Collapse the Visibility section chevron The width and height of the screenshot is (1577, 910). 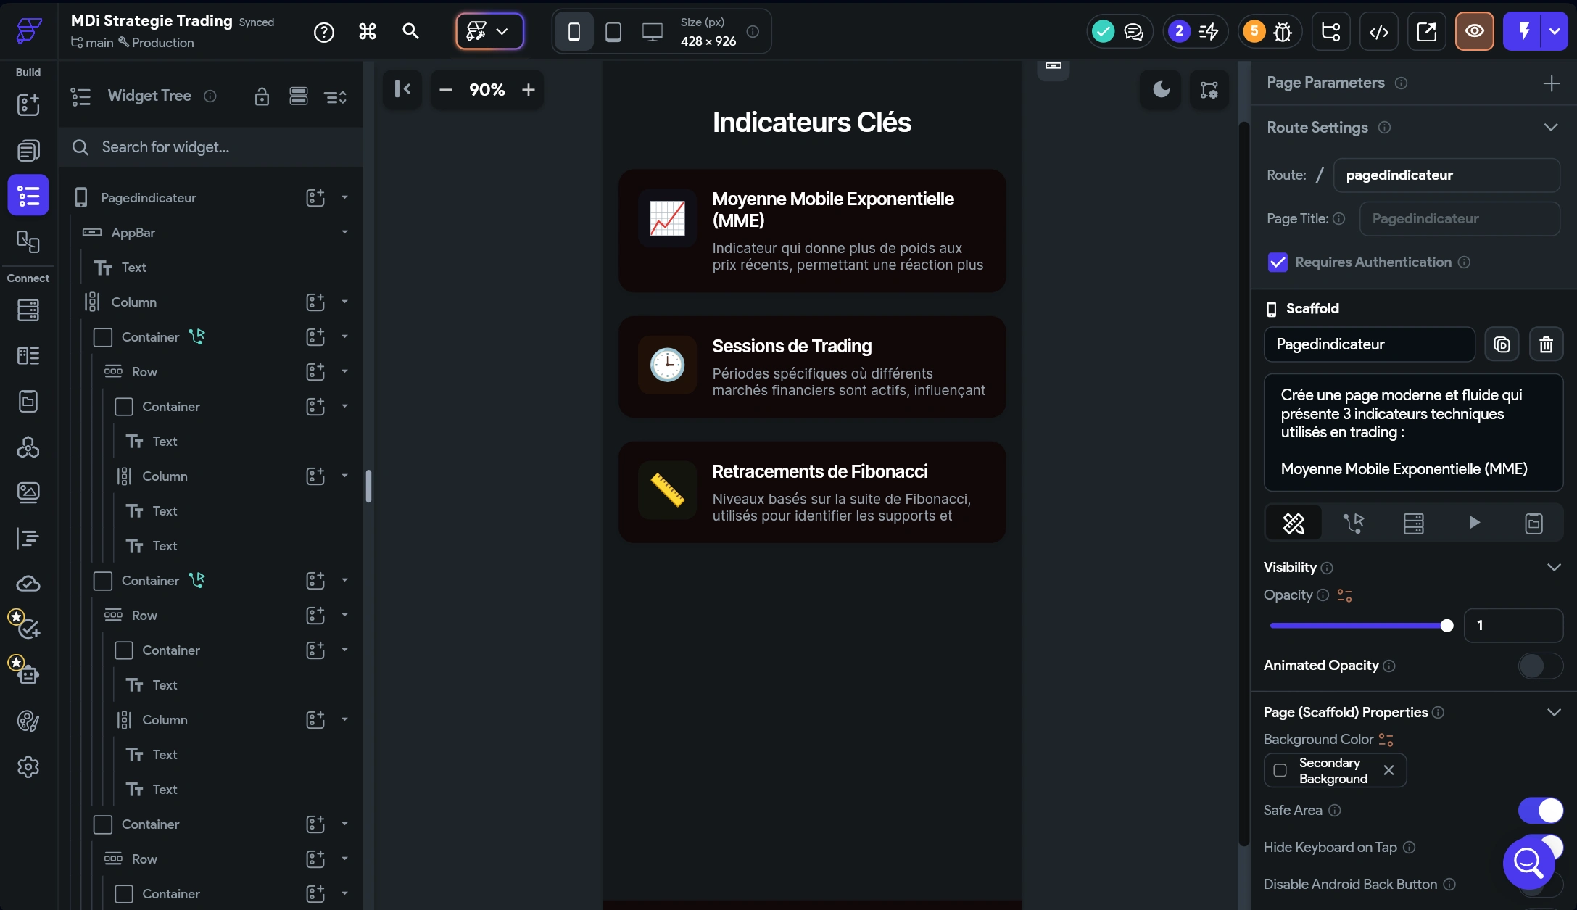pyautogui.click(x=1553, y=567)
